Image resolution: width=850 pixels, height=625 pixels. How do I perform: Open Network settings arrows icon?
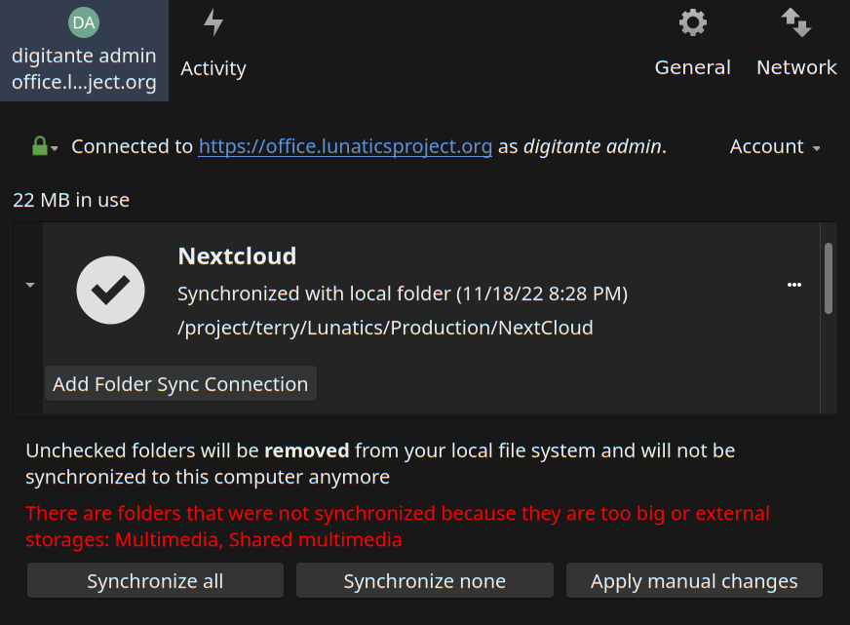point(796,22)
